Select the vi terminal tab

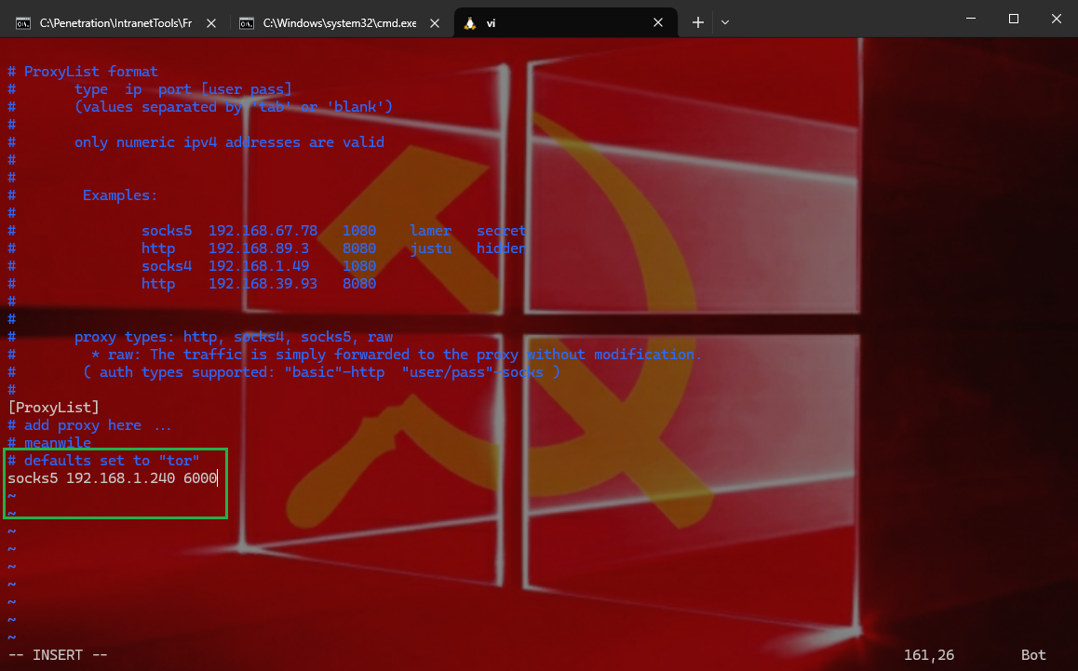565,22
